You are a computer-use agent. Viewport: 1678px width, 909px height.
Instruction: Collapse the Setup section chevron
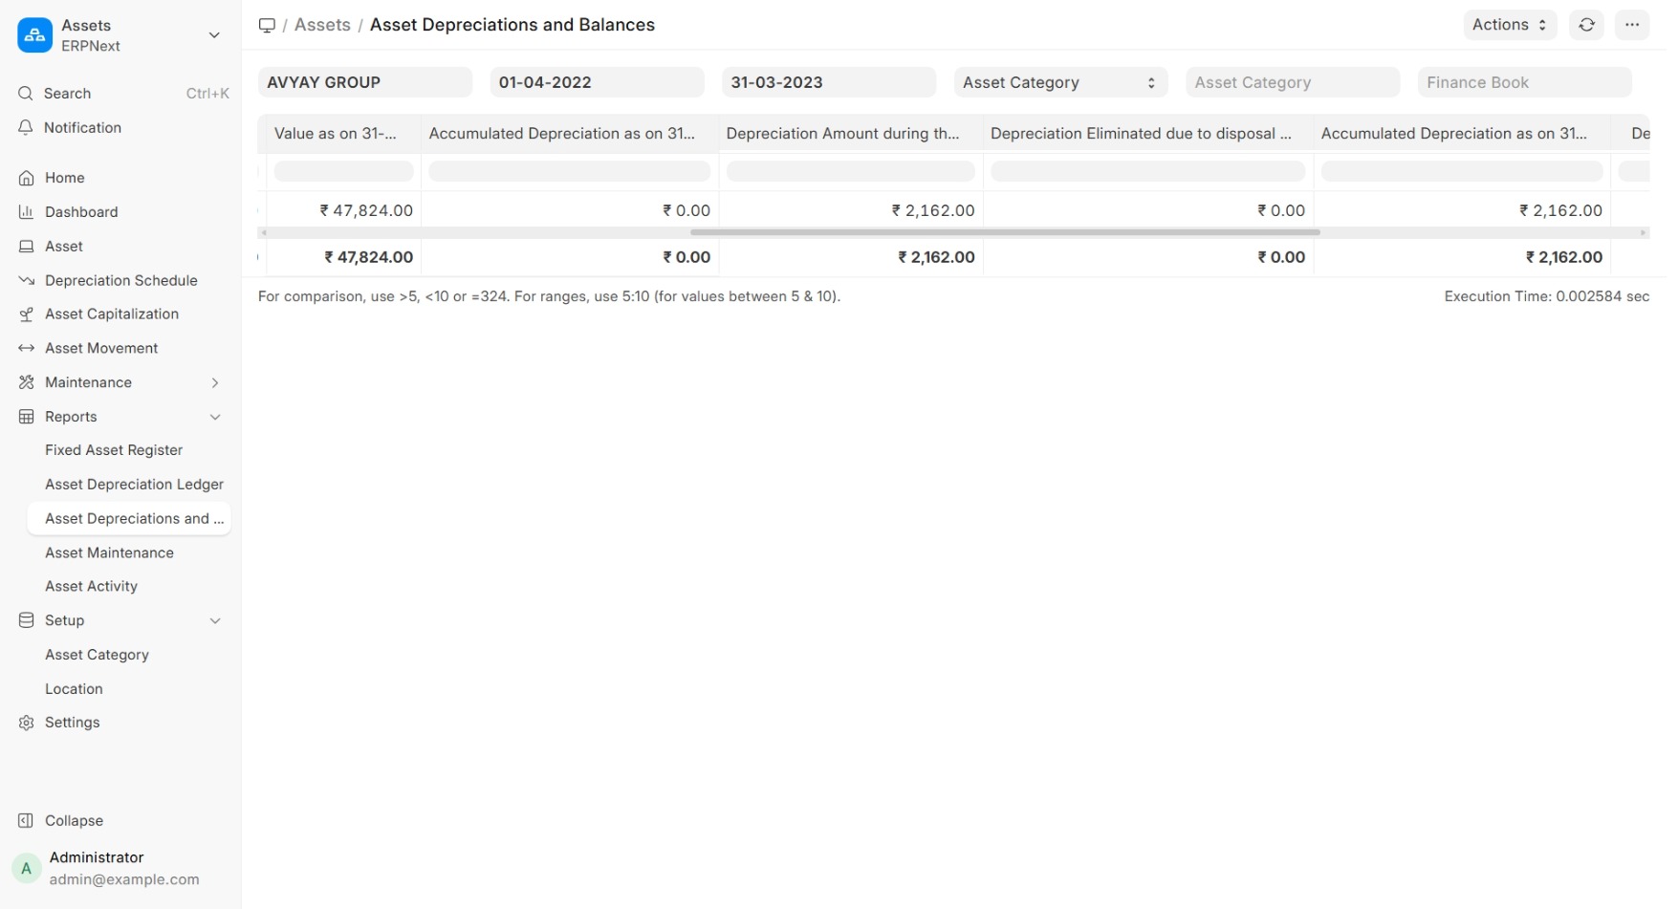point(215,620)
